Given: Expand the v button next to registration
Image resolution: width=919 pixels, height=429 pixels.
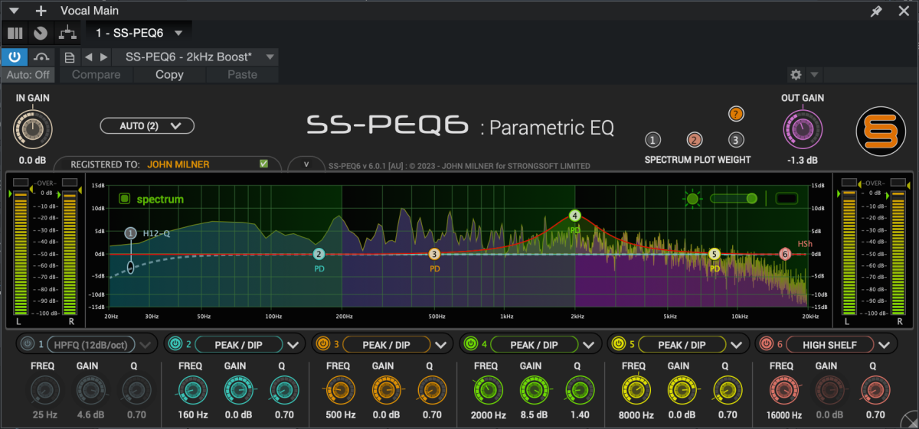Looking at the screenshot, I should pos(306,164).
